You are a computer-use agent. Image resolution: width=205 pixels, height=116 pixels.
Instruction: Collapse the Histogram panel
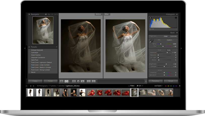pyautogui.click(x=177, y=14)
